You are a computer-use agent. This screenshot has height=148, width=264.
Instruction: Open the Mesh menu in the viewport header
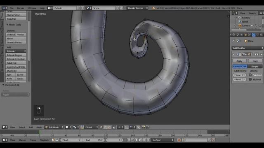[x=39, y=127]
